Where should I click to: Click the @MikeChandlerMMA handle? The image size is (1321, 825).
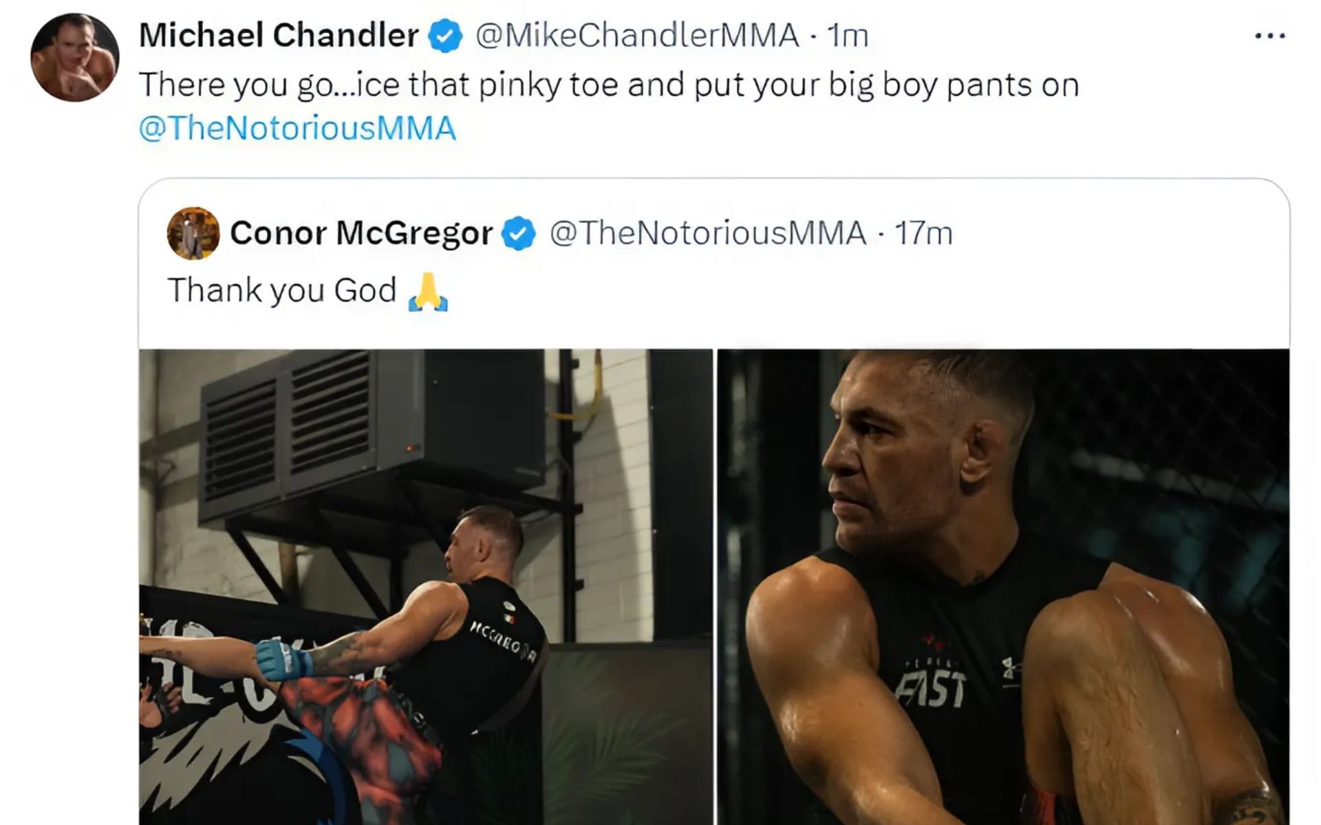[x=637, y=35]
